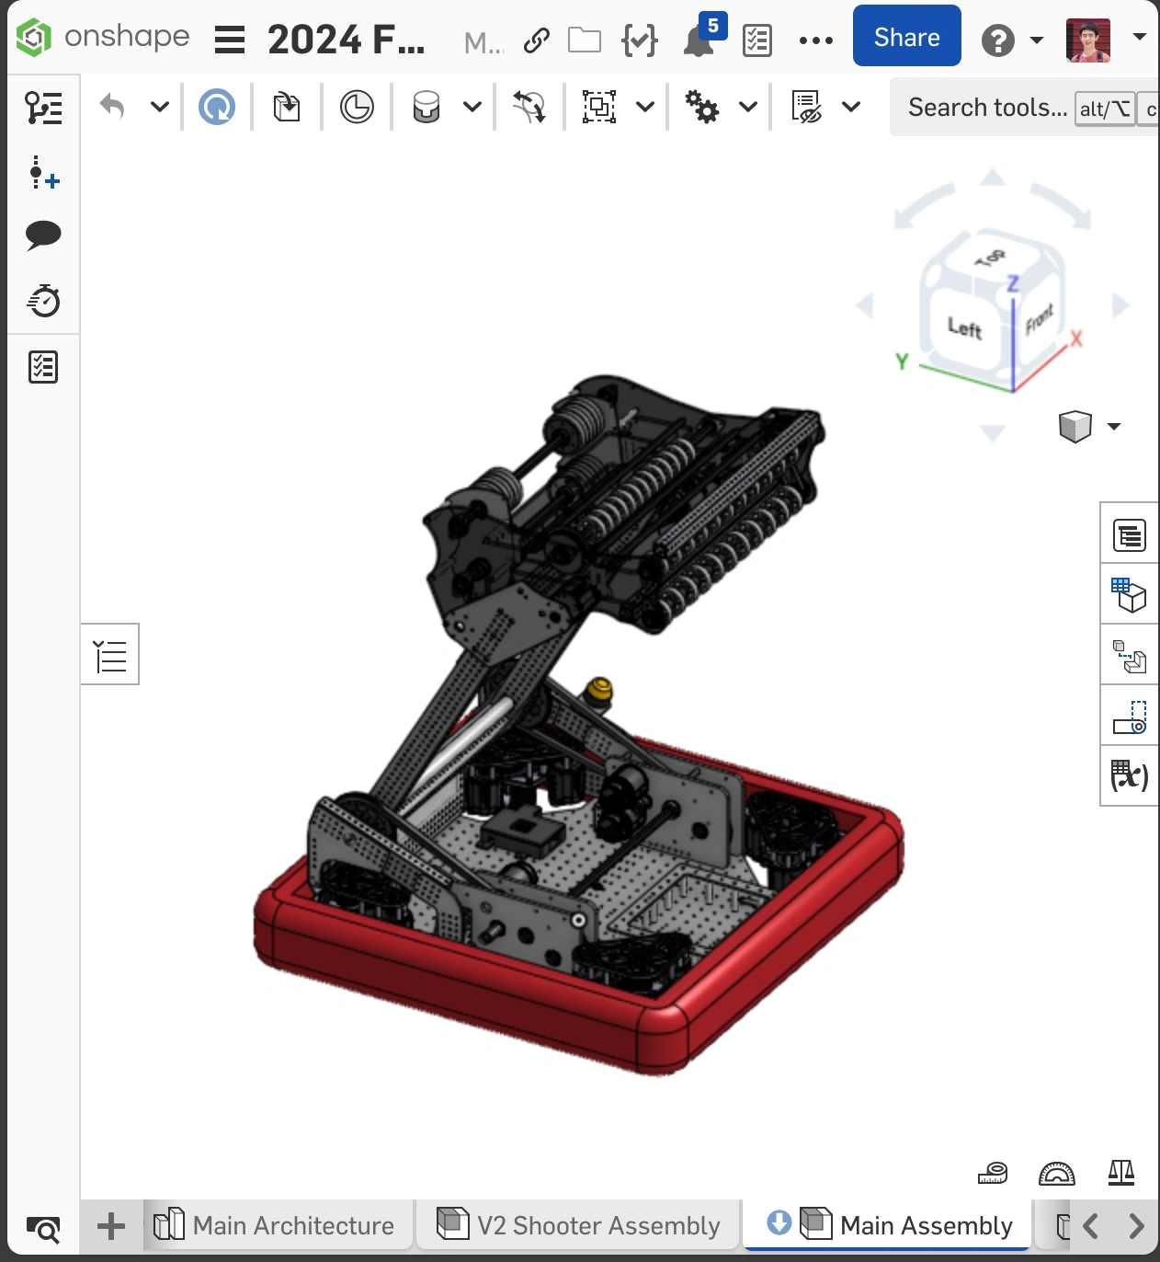Select the group/pattern box tool
Viewport: 1160px width, 1262px height.
[599, 107]
